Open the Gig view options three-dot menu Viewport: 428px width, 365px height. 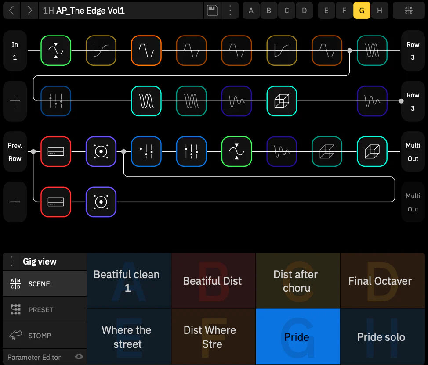[11, 261]
